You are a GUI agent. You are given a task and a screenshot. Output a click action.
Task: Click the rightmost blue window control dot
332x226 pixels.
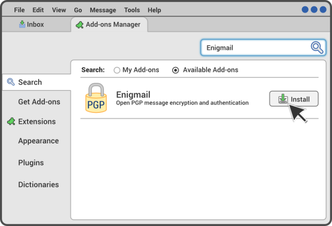323,10
